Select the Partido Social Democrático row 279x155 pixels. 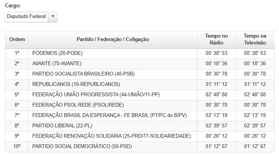click(140, 147)
